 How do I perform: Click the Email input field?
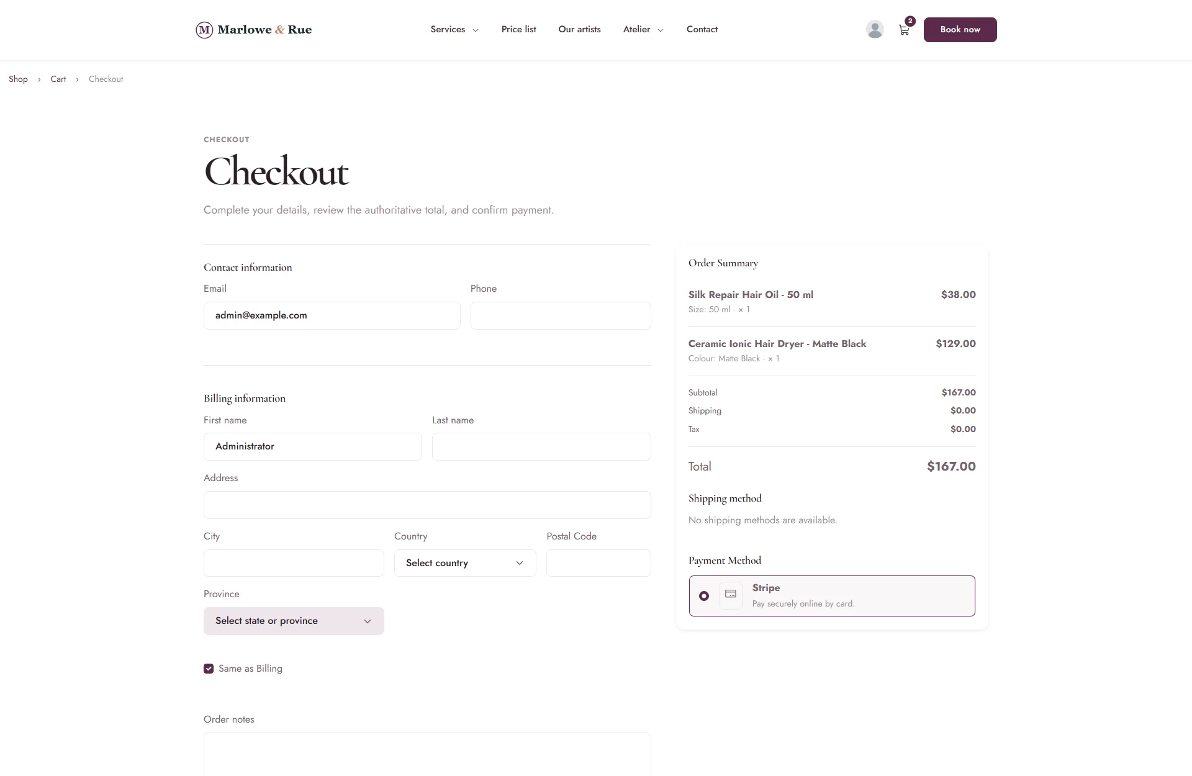click(x=332, y=315)
